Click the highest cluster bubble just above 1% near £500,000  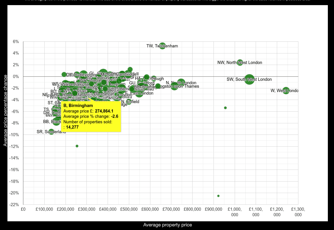[130, 69]
